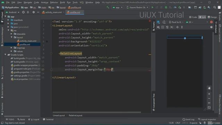Open Xiaomi Redmi 5A device dropdown
Screen dimensions: 222x125
[x=137, y=7]
